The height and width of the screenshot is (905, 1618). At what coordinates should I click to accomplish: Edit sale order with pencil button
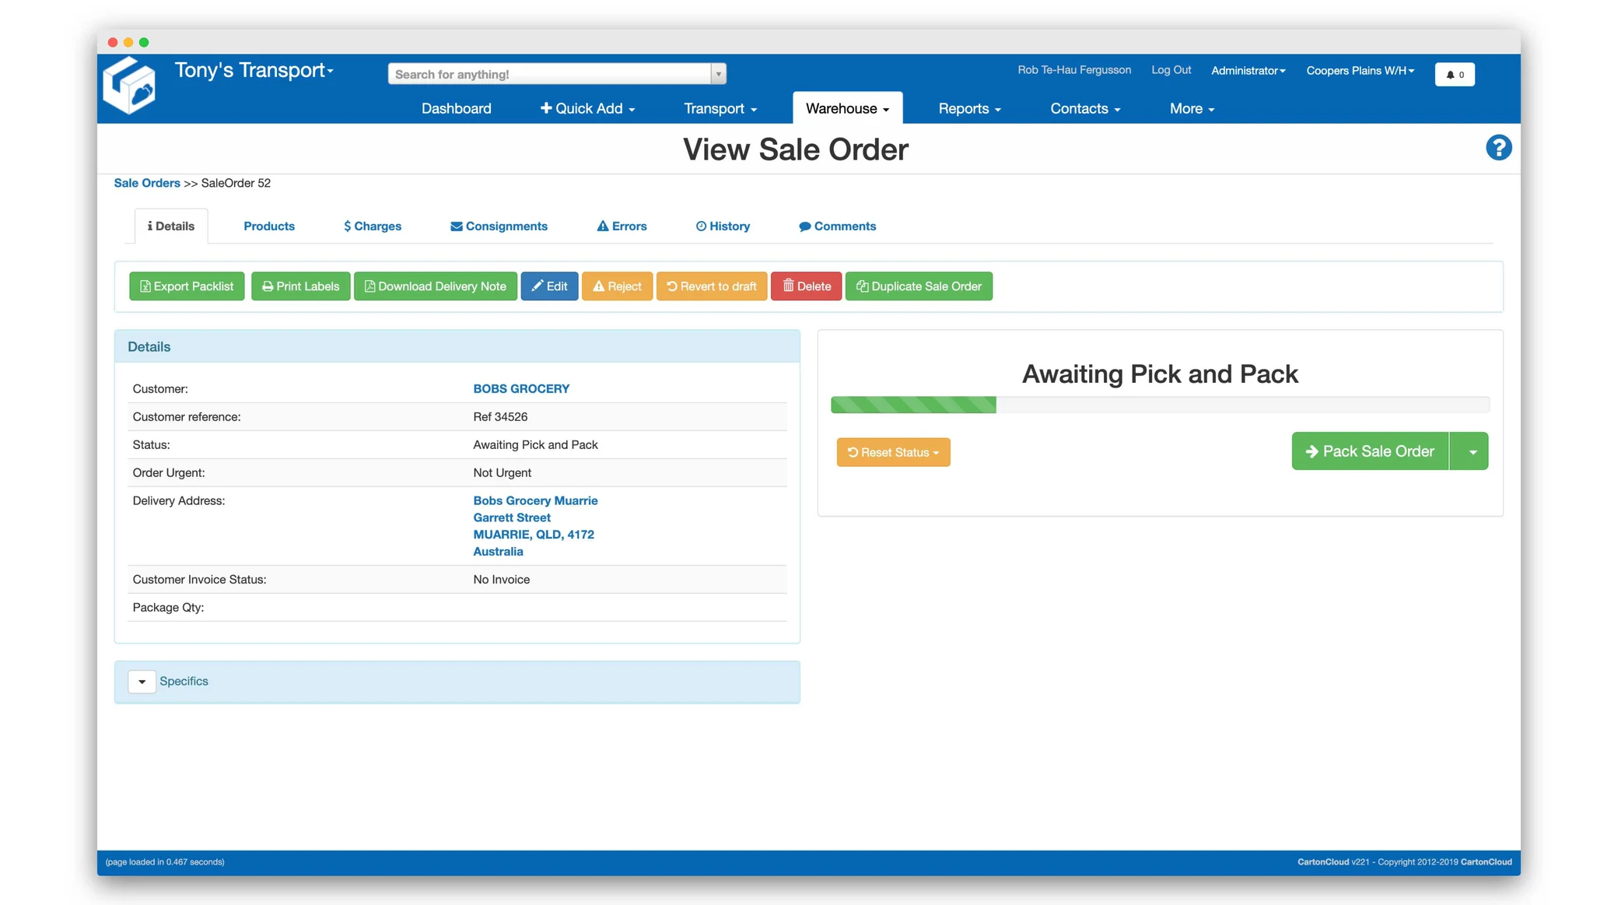pyautogui.click(x=549, y=286)
